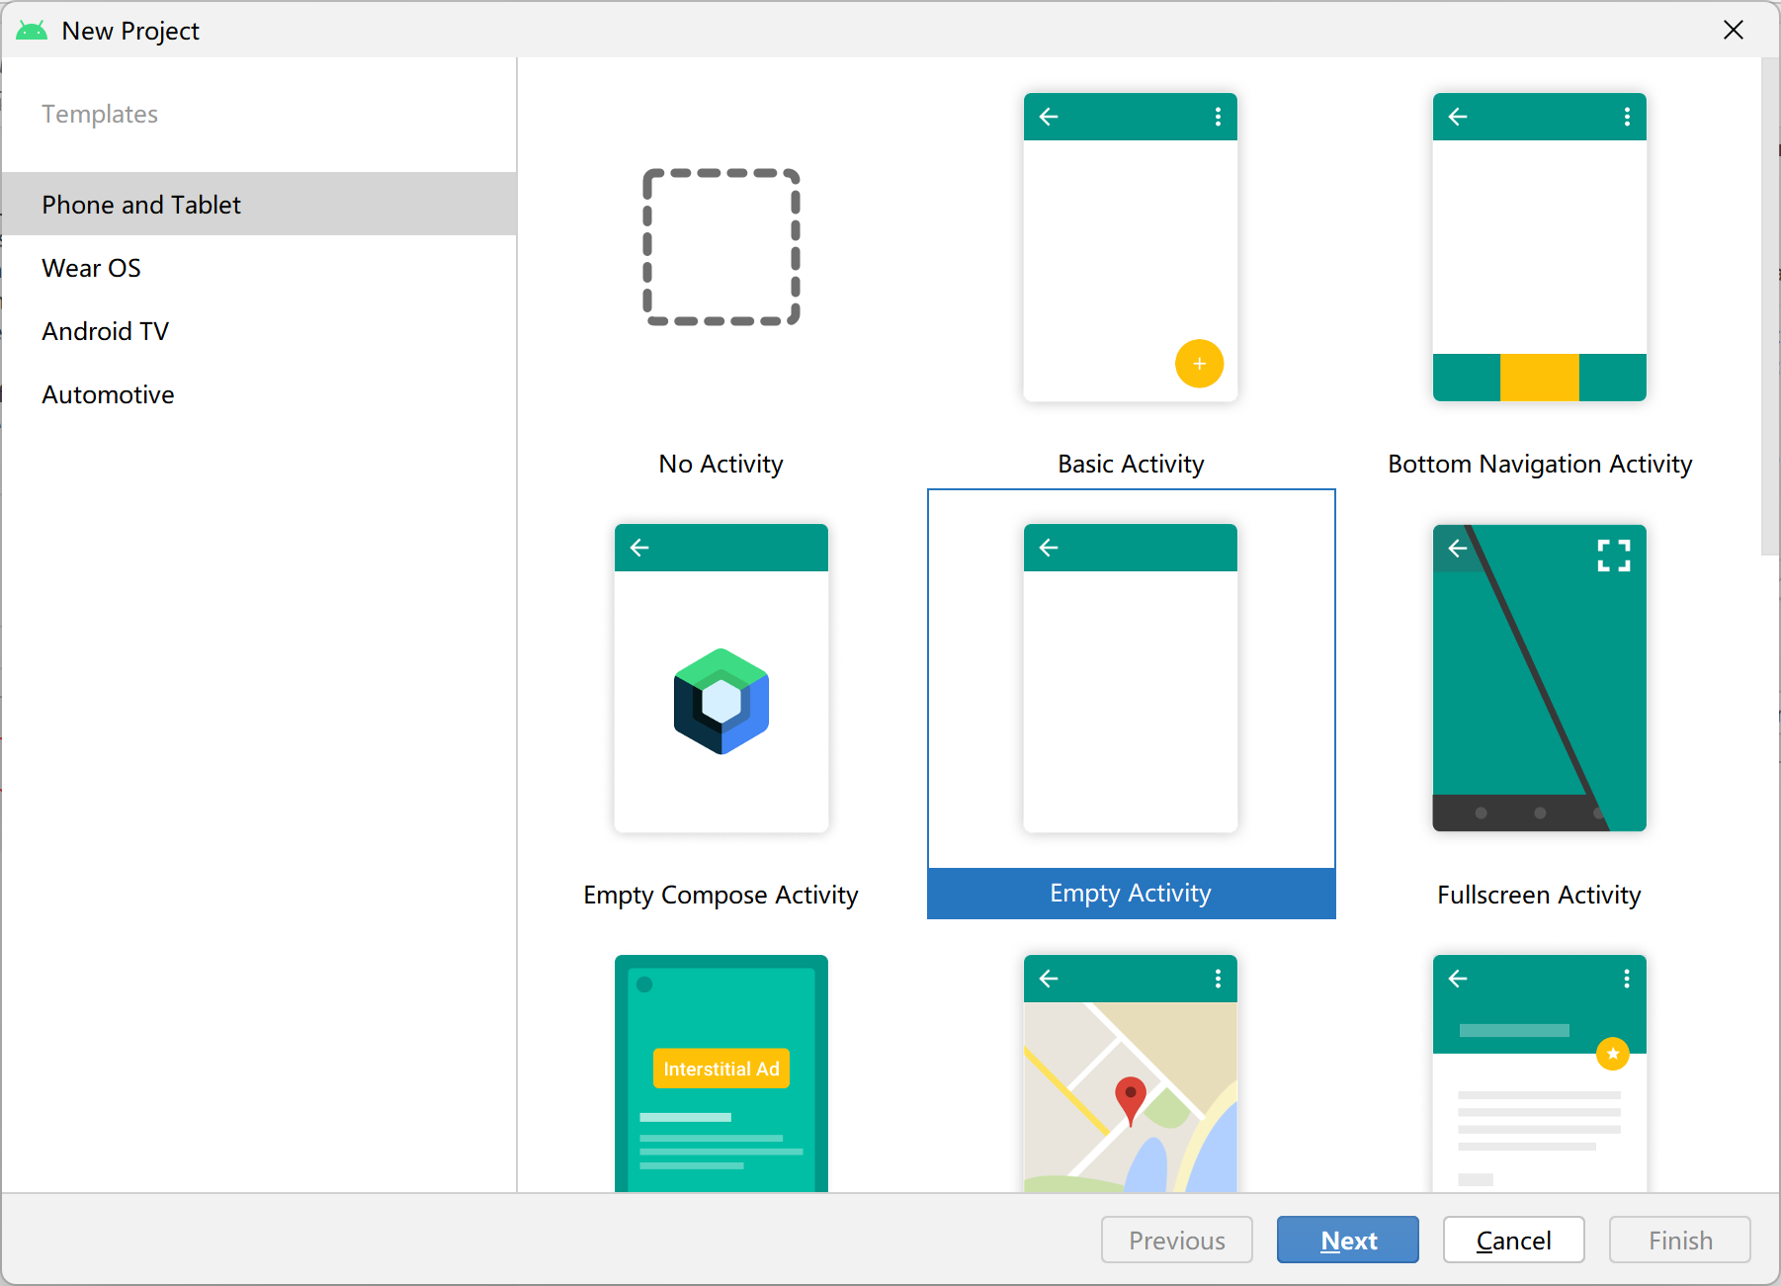Image resolution: width=1781 pixels, height=1286 pixels.
Task: Pick the Google Maps activity template preview
Action: point(1131,1073)
